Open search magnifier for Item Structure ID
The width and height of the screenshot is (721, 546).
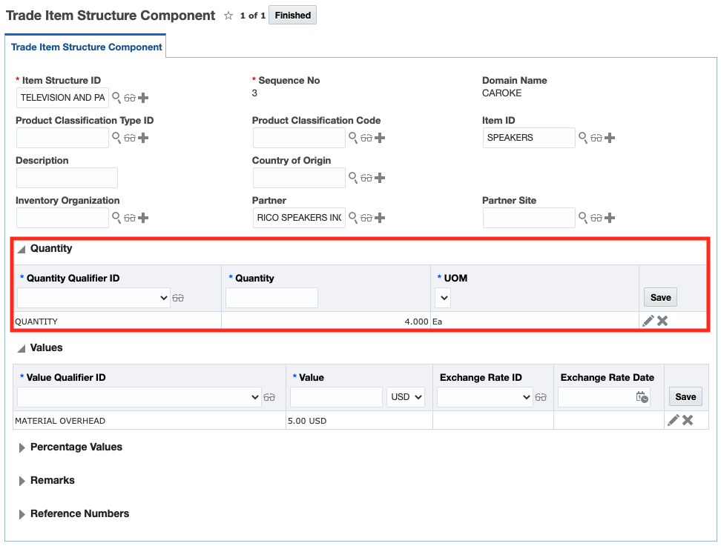point(116,98)
